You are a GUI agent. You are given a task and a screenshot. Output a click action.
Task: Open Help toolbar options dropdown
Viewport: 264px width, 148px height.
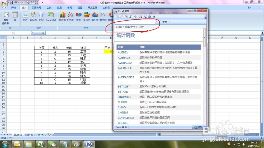point(205,18)
